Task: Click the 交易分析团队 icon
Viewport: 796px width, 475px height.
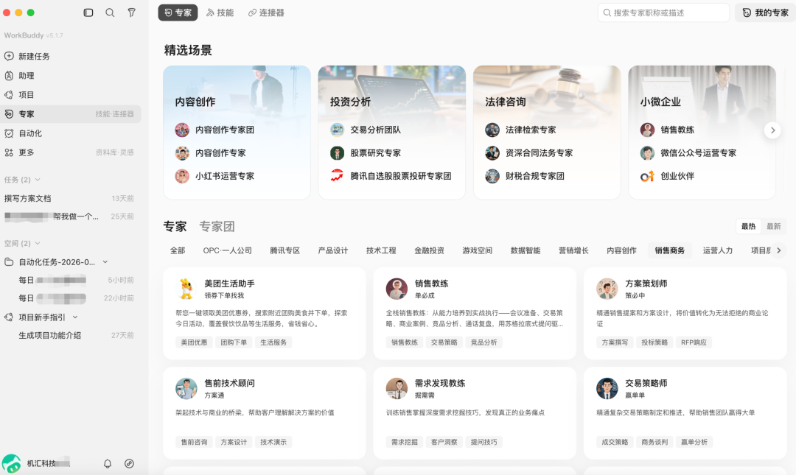Action: 337,130
